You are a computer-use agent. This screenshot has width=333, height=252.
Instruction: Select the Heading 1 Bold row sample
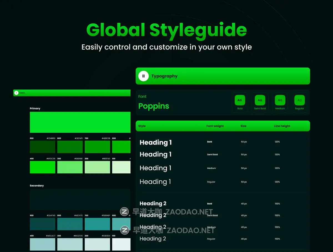(156, 143)
